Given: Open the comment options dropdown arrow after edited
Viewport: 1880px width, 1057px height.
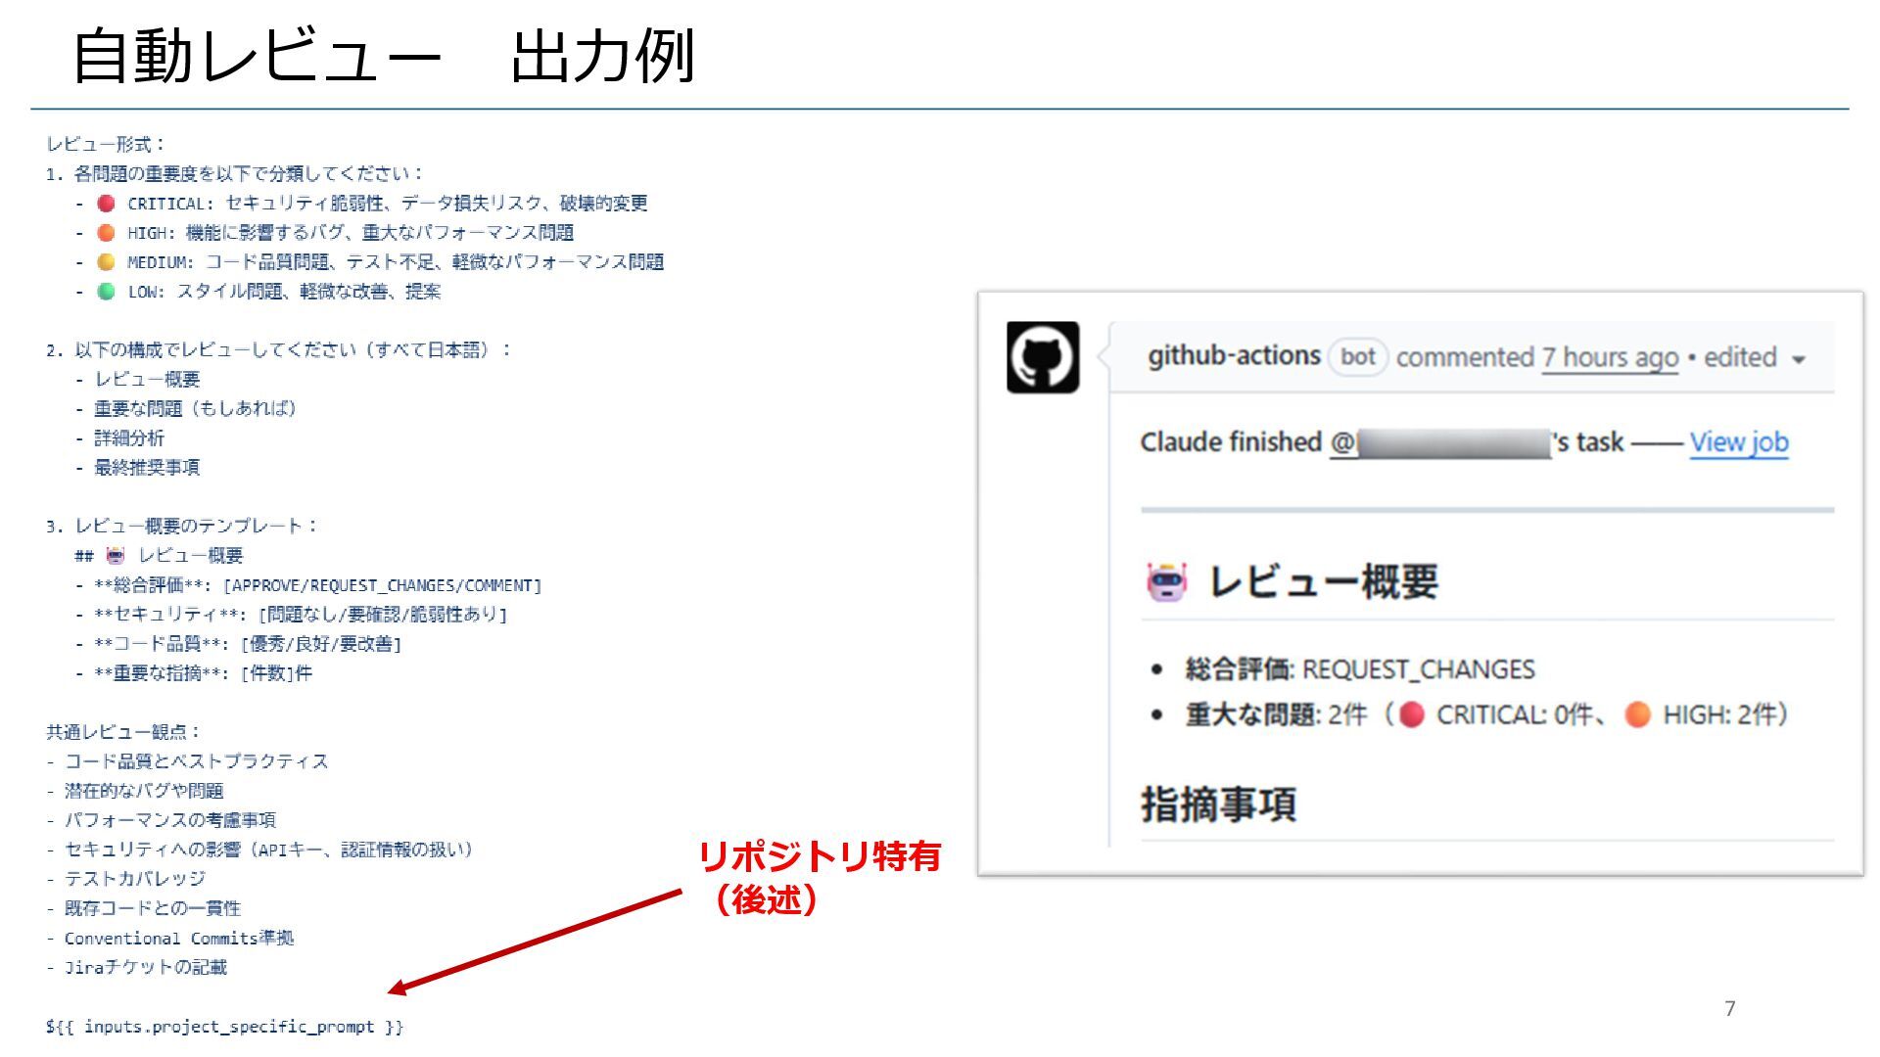Looking at the screenshot, I should click(1798, 359).
